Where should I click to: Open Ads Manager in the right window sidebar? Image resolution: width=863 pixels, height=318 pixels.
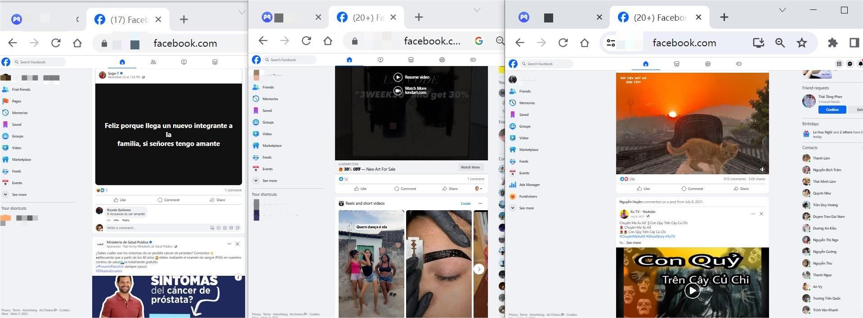point(529,185)
